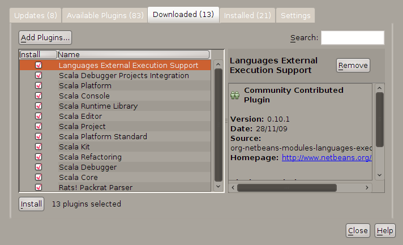The height and width of the screenshot is (245, 403).
Task: Select the Scala Editor row name
Action: coord(80,116)
